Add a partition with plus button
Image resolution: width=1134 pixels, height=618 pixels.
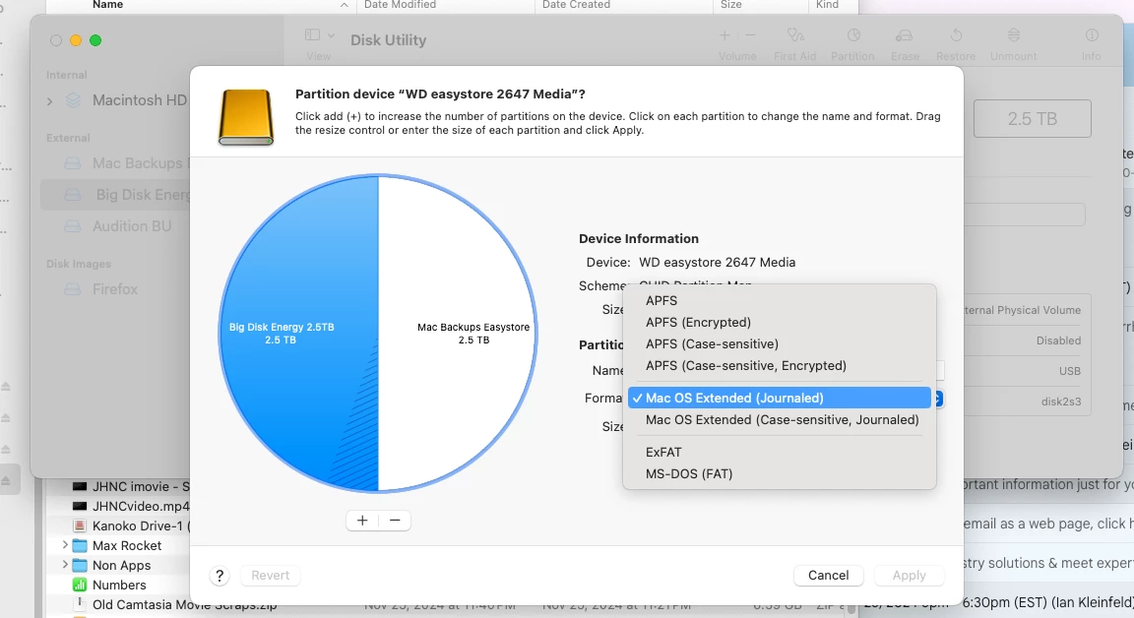[362, 521]
